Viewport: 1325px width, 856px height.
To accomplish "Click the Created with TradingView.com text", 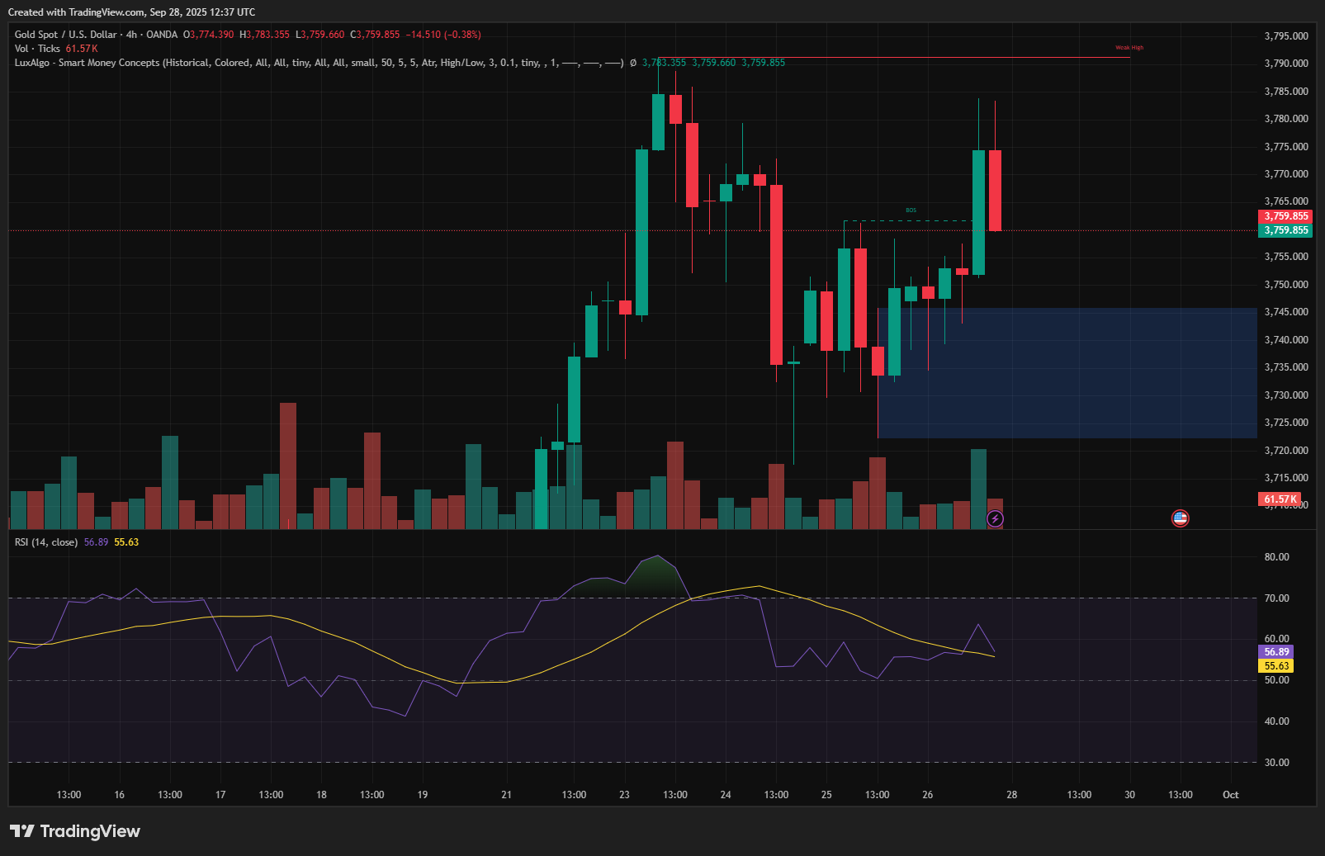I will pyautogui.click(x=131, y=12).
